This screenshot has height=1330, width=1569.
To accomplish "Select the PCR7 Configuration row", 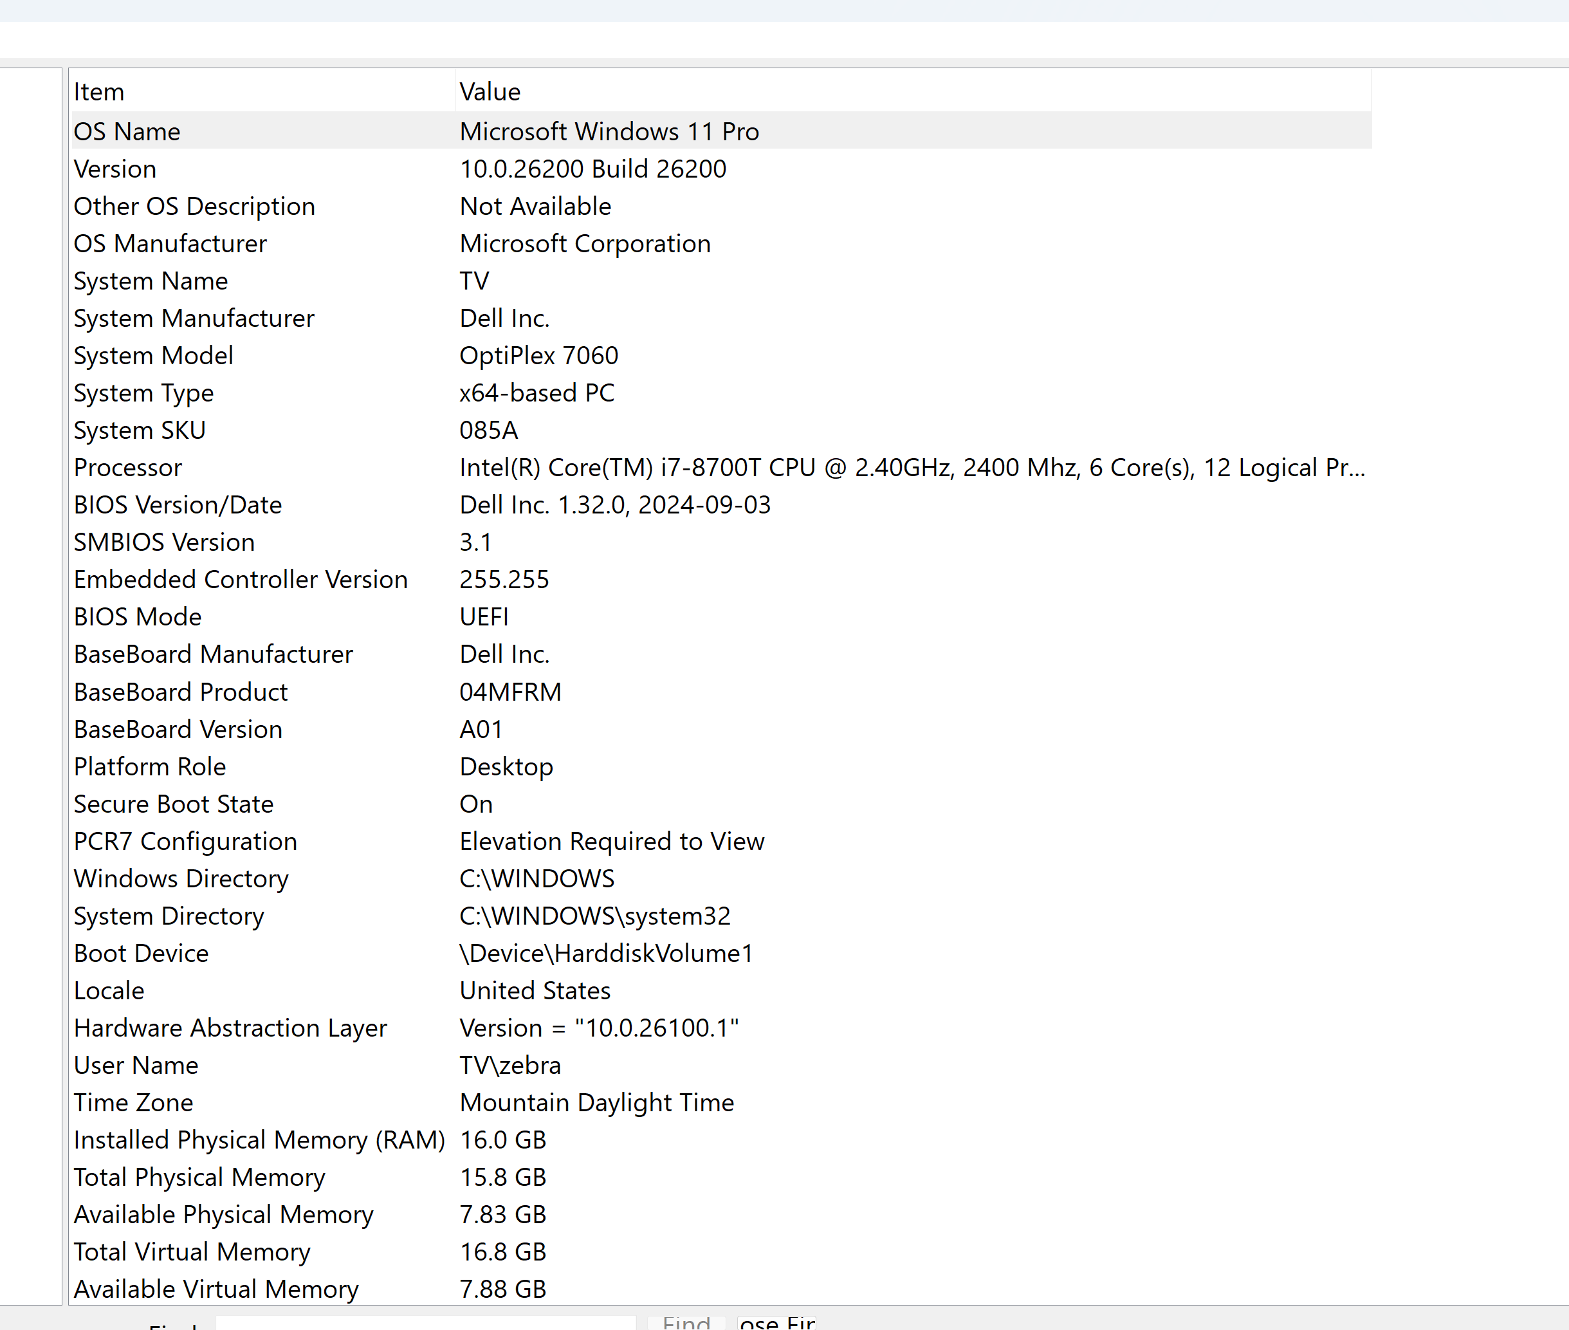I will [721, 841].
